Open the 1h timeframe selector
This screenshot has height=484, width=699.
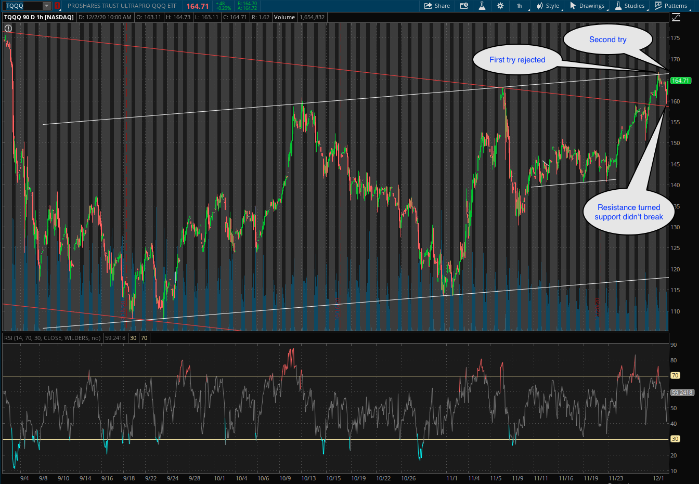(x=519, y=6)
